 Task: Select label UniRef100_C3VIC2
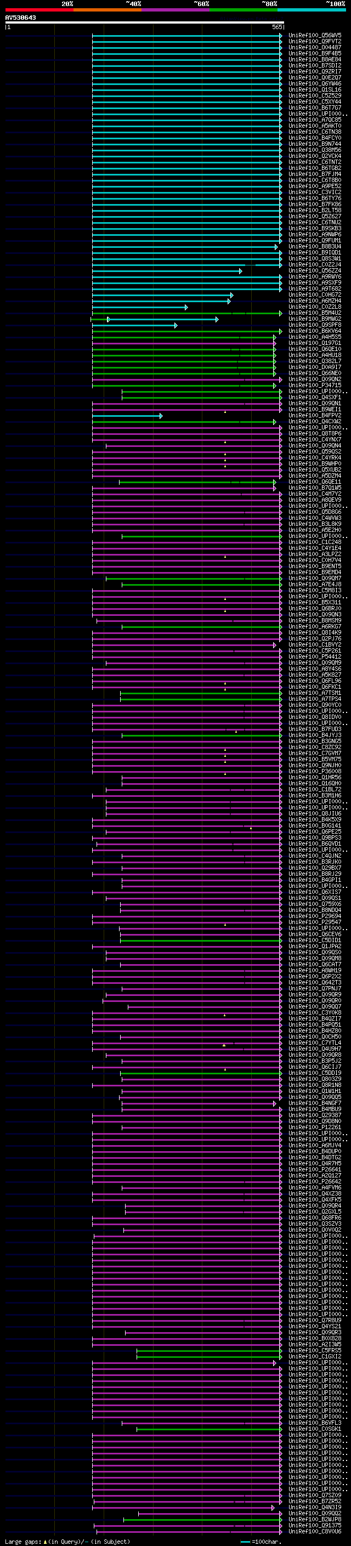[x=315, y=192]
